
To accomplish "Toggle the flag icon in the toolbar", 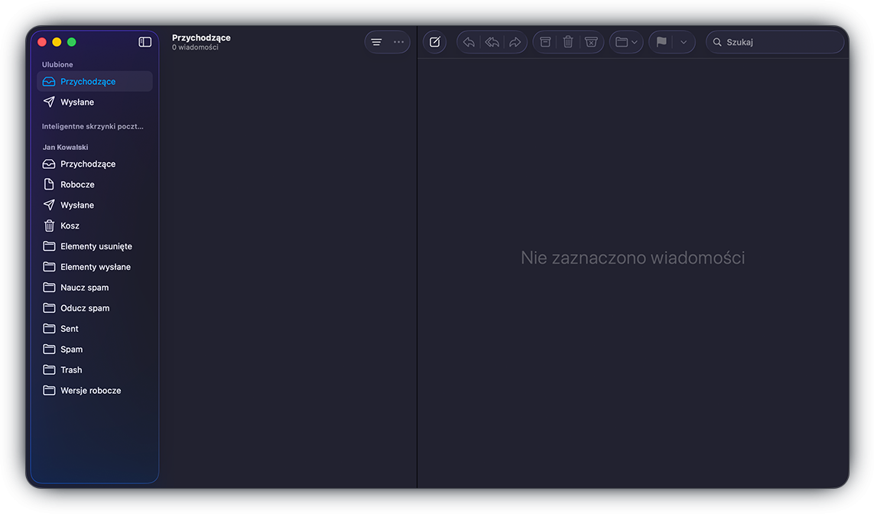I will (x=661, y=42).
